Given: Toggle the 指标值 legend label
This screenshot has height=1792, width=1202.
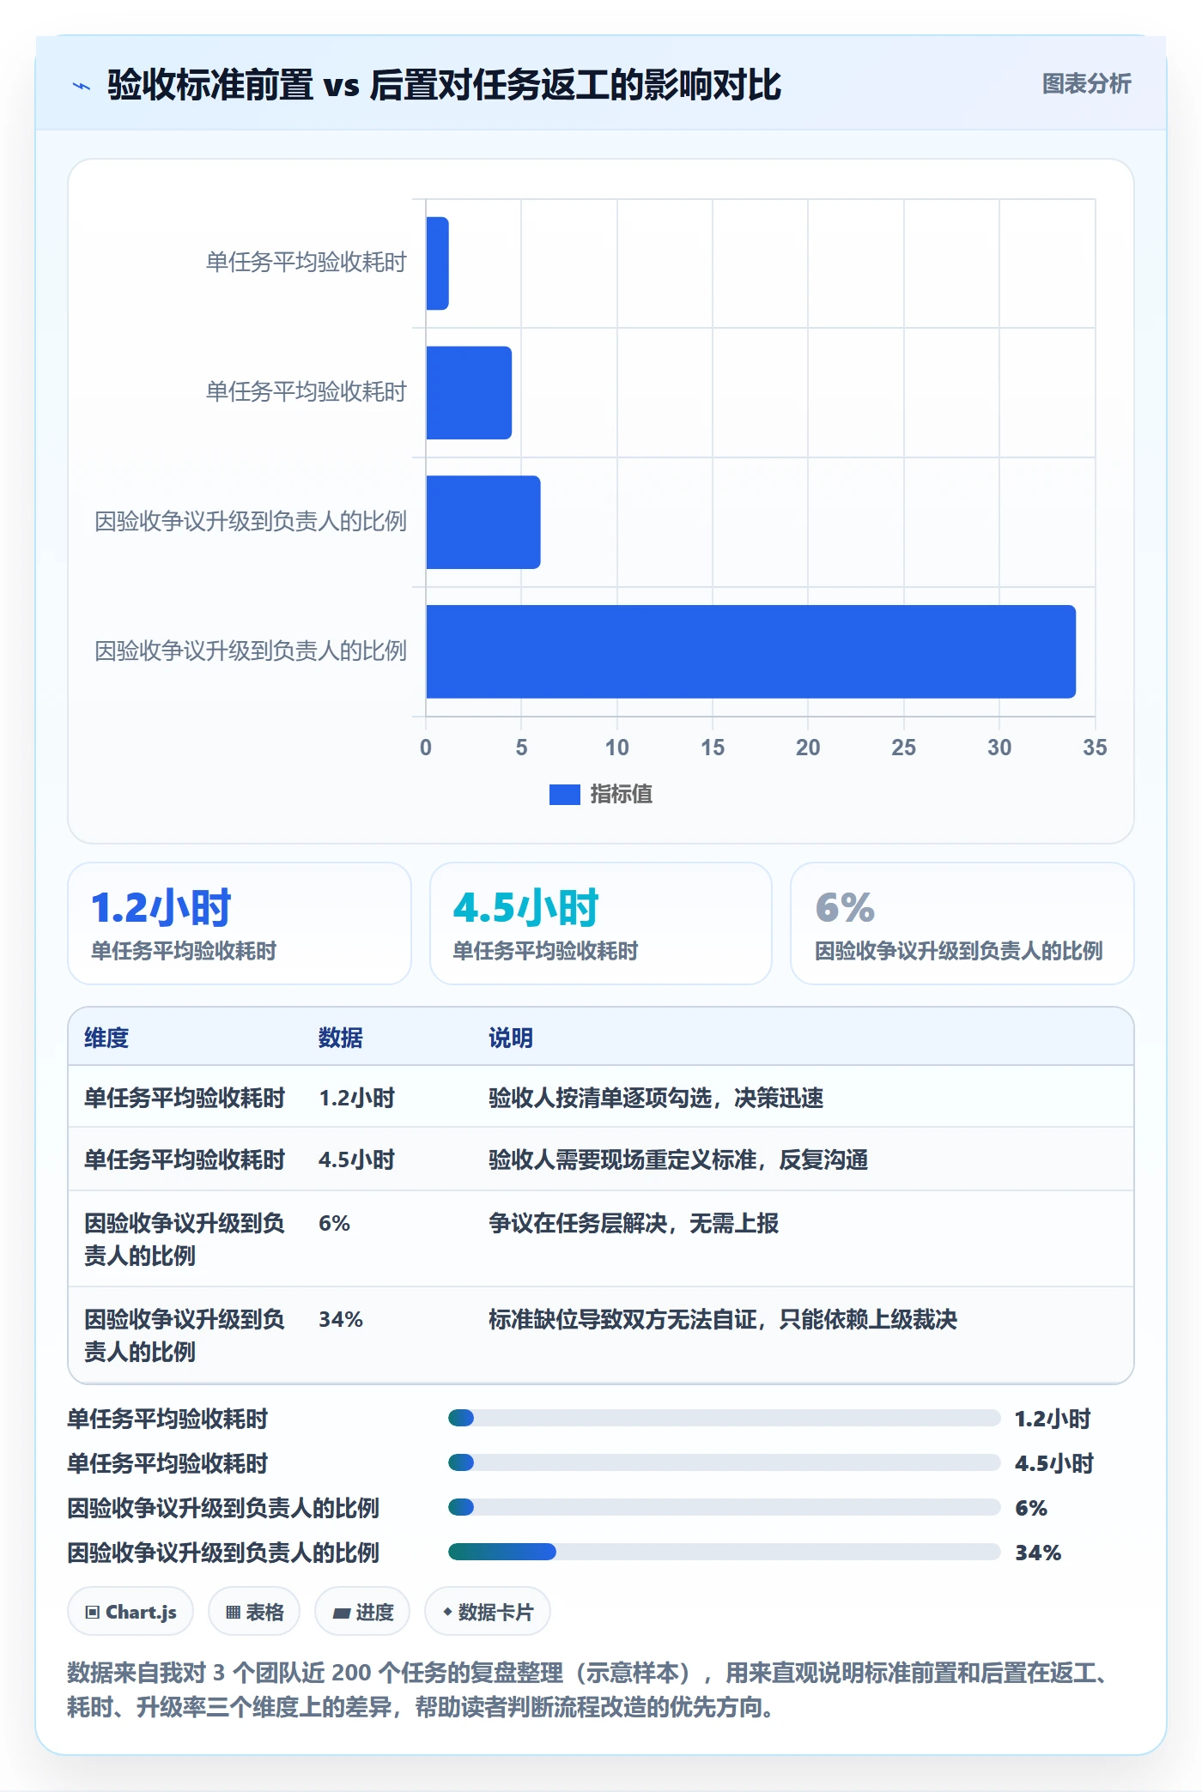Looking at the screenshot, I should pos(622,795).
